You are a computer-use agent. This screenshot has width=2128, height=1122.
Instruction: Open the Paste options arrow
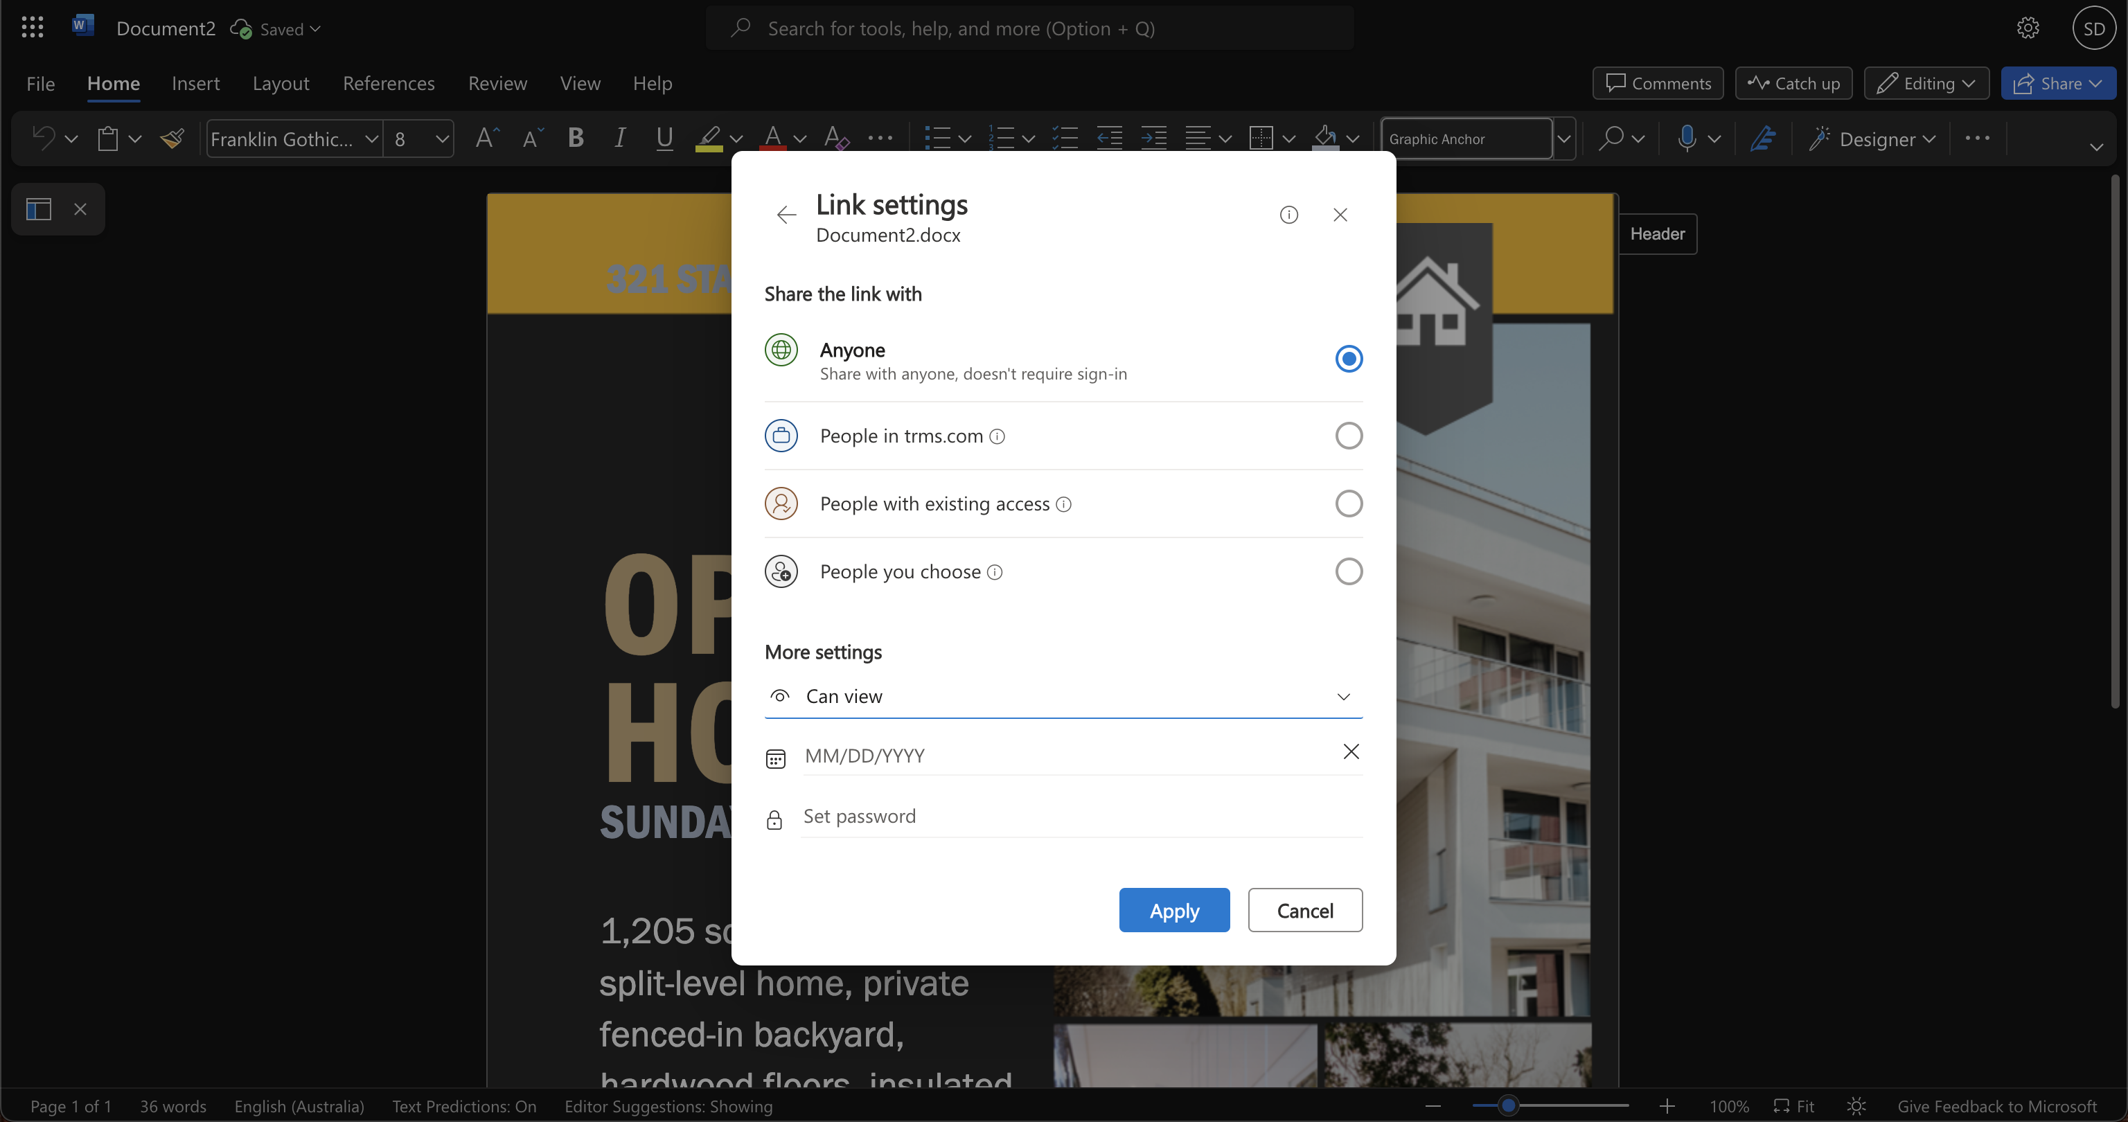[x=134, y=139]
